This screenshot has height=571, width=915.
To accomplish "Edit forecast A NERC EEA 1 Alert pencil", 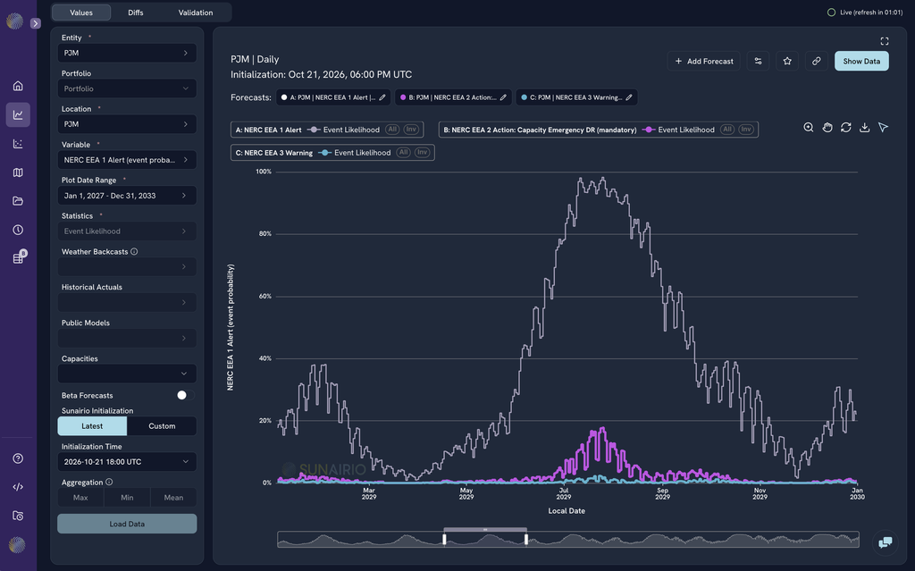I will [382, 97].
